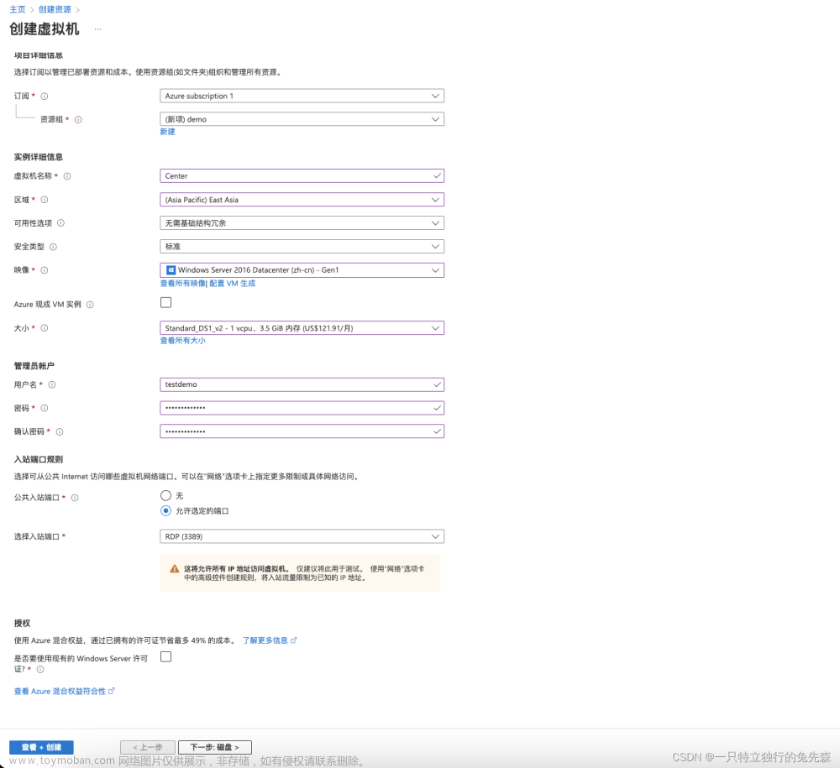Click info icon beside 用户名 label
This screenshot has width=840, height=768.
click(52, 384)
